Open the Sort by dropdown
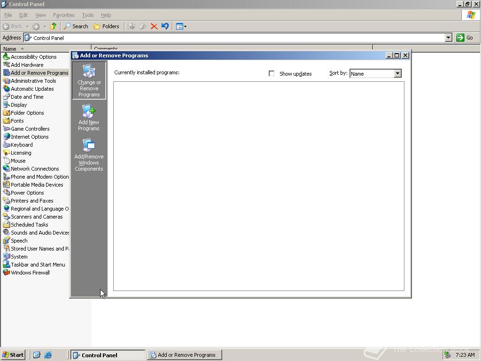481x361 pixels. point(397,73)
